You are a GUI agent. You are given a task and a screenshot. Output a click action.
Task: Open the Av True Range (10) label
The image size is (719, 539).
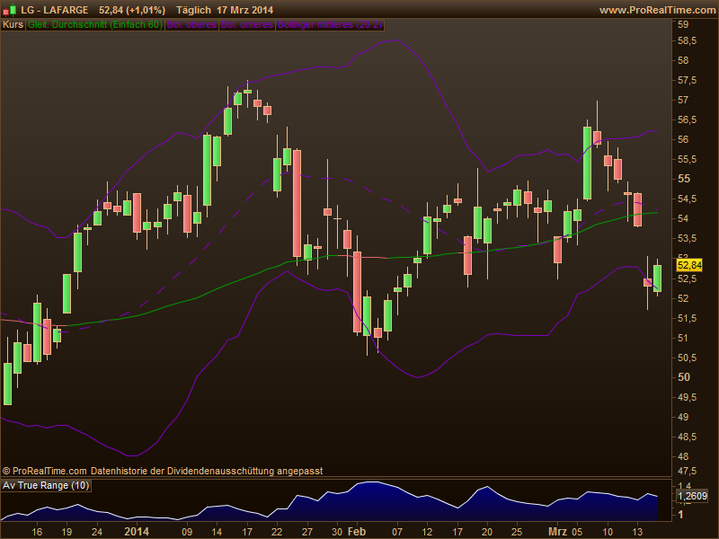coord(46,485)
